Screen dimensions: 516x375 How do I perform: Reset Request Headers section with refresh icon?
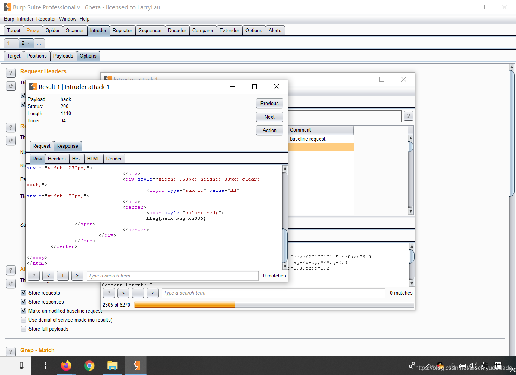tap(11, 86)
